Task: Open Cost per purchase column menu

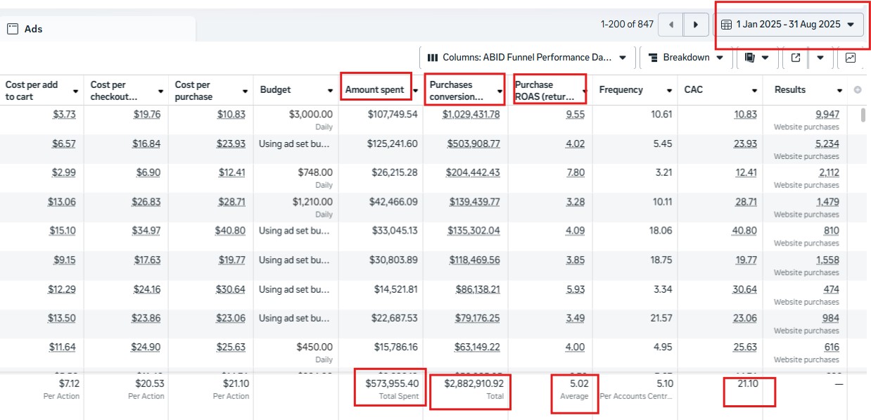Action: (245, 91)
